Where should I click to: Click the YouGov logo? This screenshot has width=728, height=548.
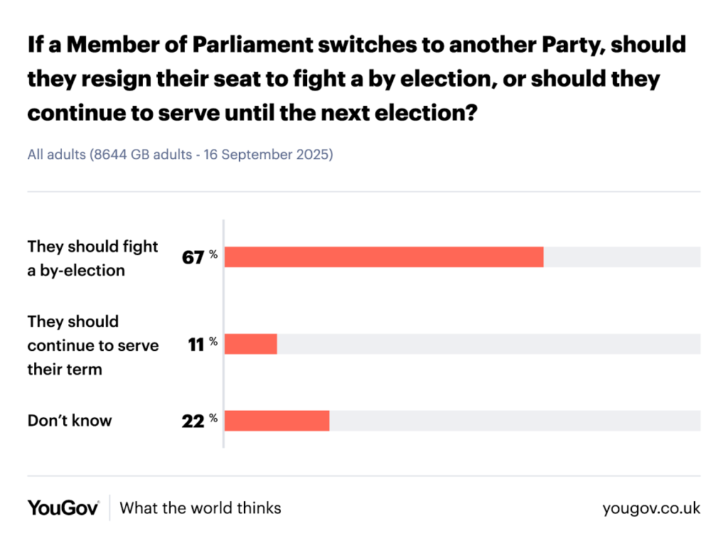[63, 507]
